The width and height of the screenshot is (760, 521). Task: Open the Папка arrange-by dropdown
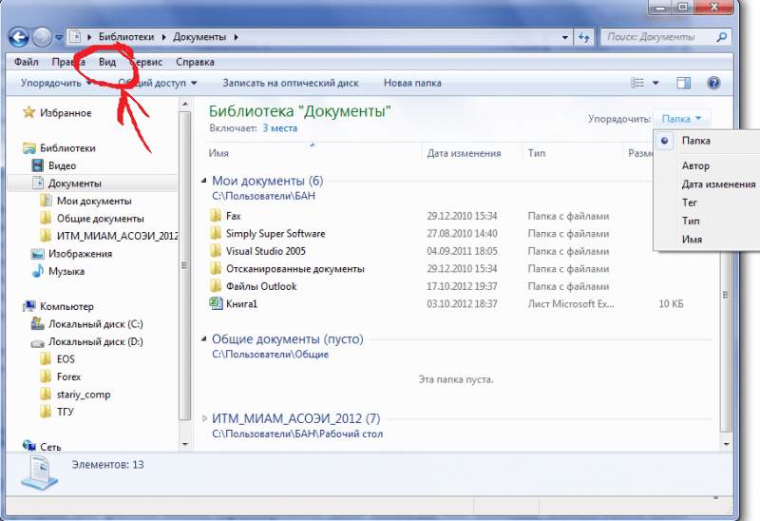pyautogui.click(x=681, y=119)
